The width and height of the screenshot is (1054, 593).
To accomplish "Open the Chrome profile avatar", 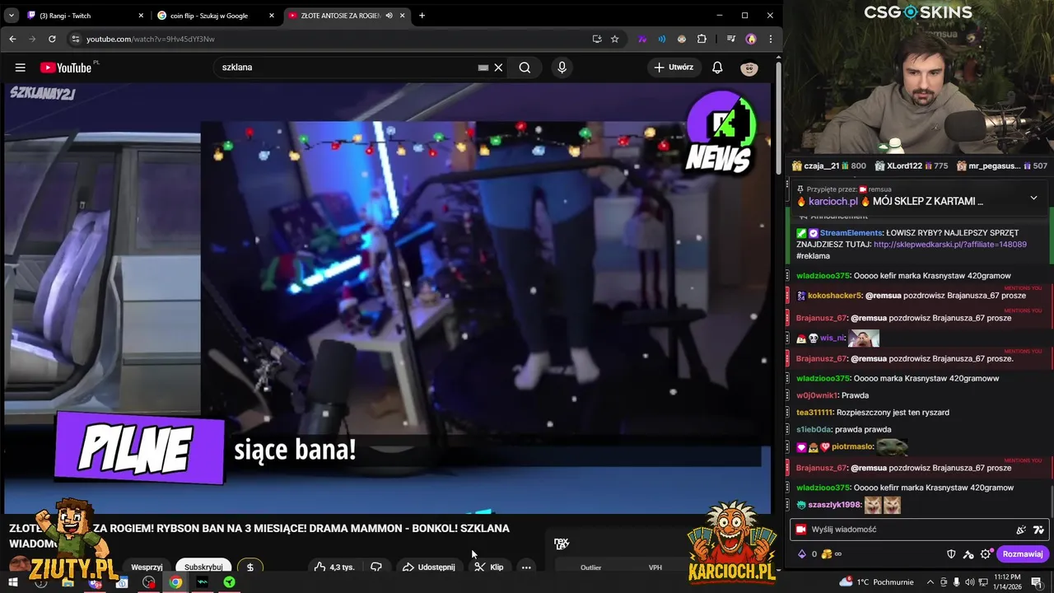I will (751, 39).
